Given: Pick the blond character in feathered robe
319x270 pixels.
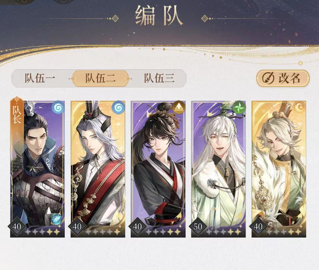Looking at the screenshot, I should (279, 169).
